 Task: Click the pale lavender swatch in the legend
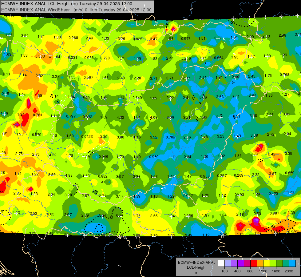(228, 263)
